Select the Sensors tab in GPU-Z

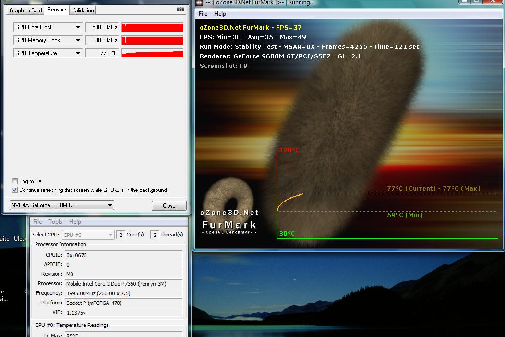57,10
